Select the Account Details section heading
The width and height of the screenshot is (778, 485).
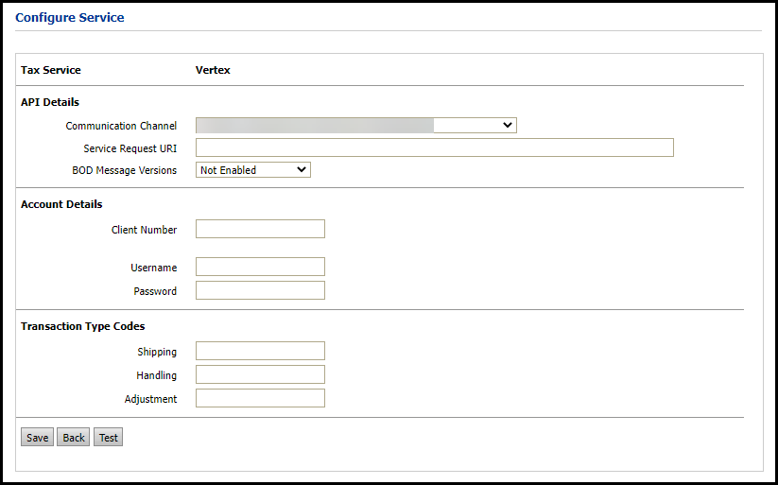coord(61,204)
